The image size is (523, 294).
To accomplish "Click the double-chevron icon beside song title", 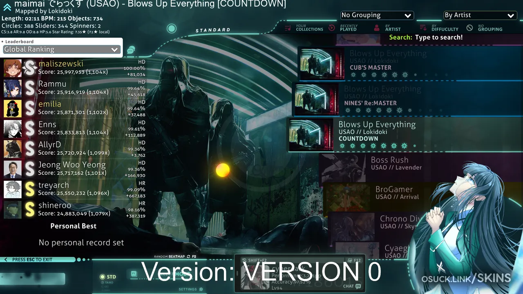I will click(x=7, y=7).
